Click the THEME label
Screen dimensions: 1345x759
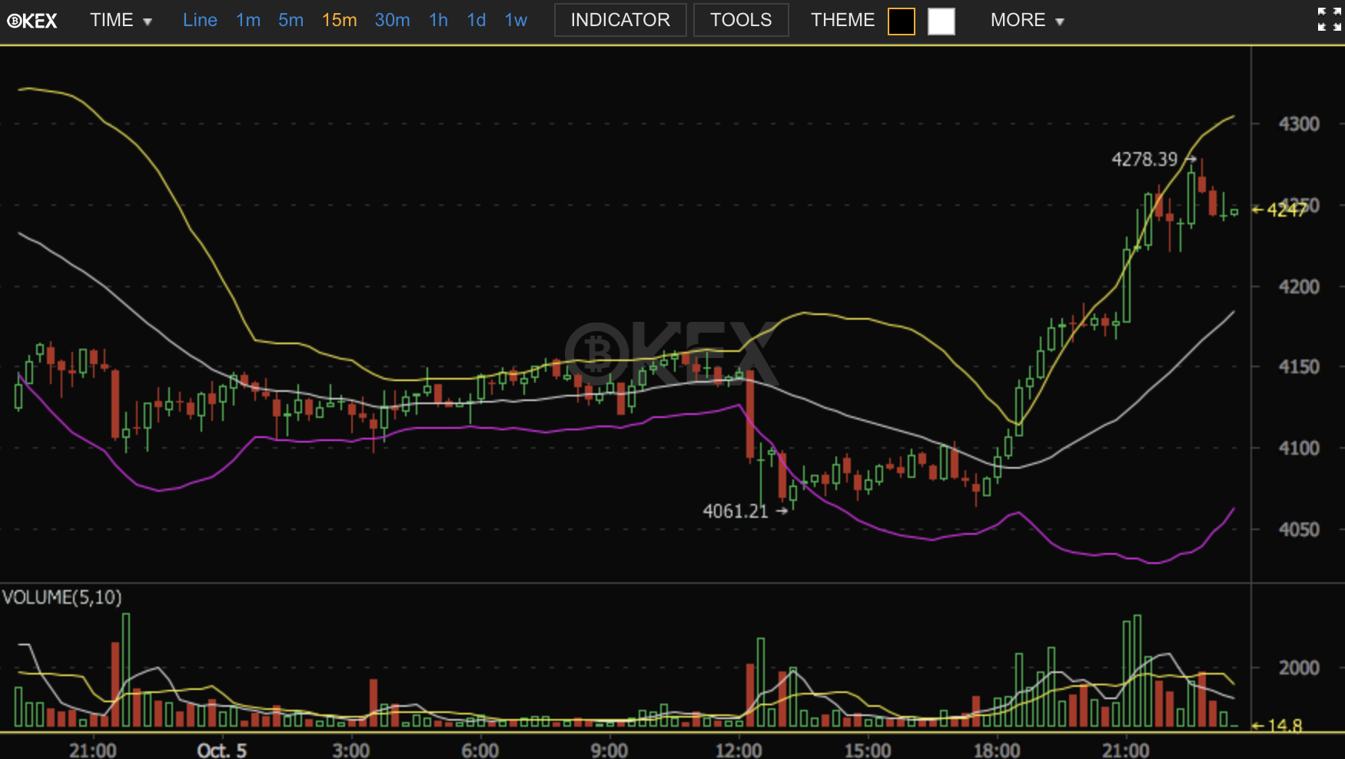tap(842, 21)
